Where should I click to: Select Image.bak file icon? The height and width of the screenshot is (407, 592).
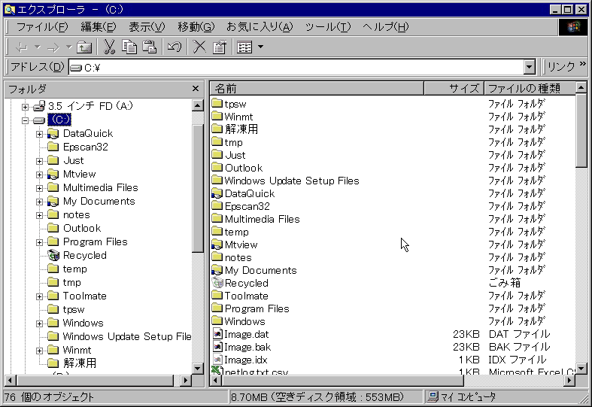[217, 347]
